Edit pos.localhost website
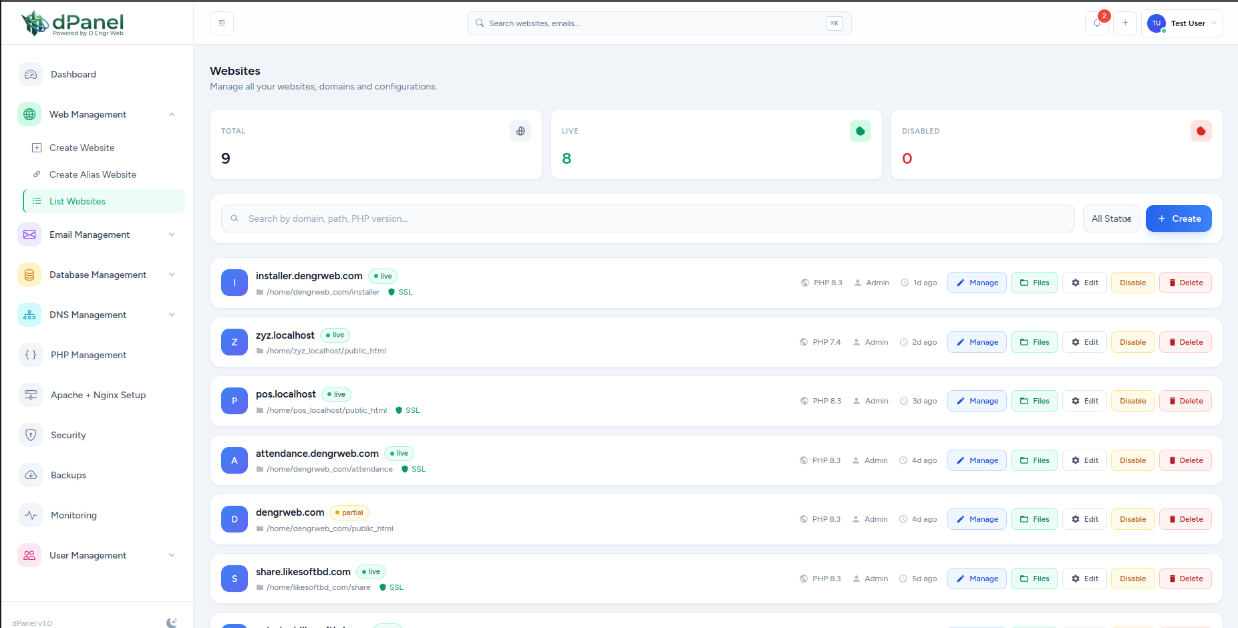The image size is (1238, 628). (1085, 401)
